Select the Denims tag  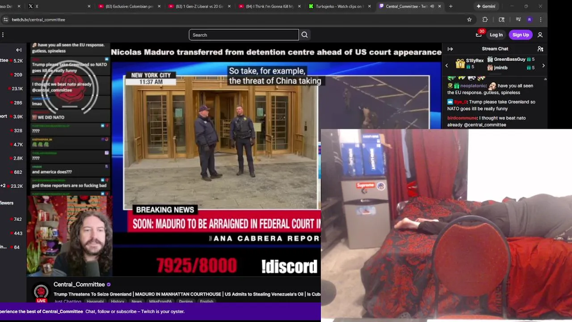pyautogui.click(x=186, y=301)
